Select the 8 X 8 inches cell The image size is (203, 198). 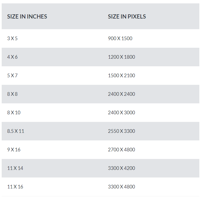pos(12,94)
